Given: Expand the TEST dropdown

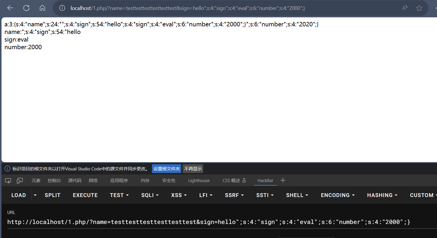Looking at the screenshot, I should pos(119,195).
